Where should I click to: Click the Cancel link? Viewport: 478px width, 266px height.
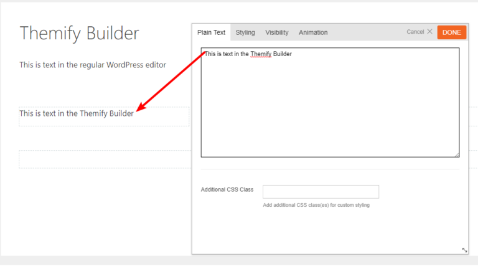(415, 32)
